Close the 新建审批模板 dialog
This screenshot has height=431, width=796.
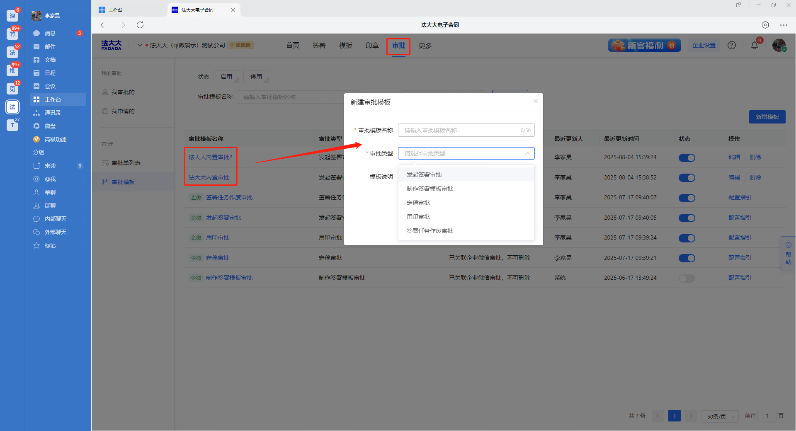pos(536,101)
